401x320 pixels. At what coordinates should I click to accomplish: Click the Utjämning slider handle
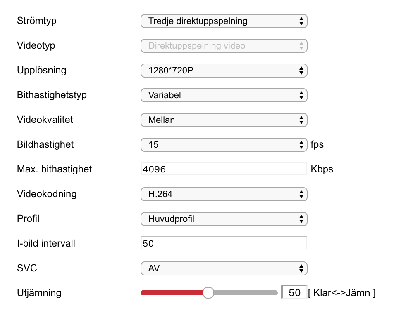(208, 292)
